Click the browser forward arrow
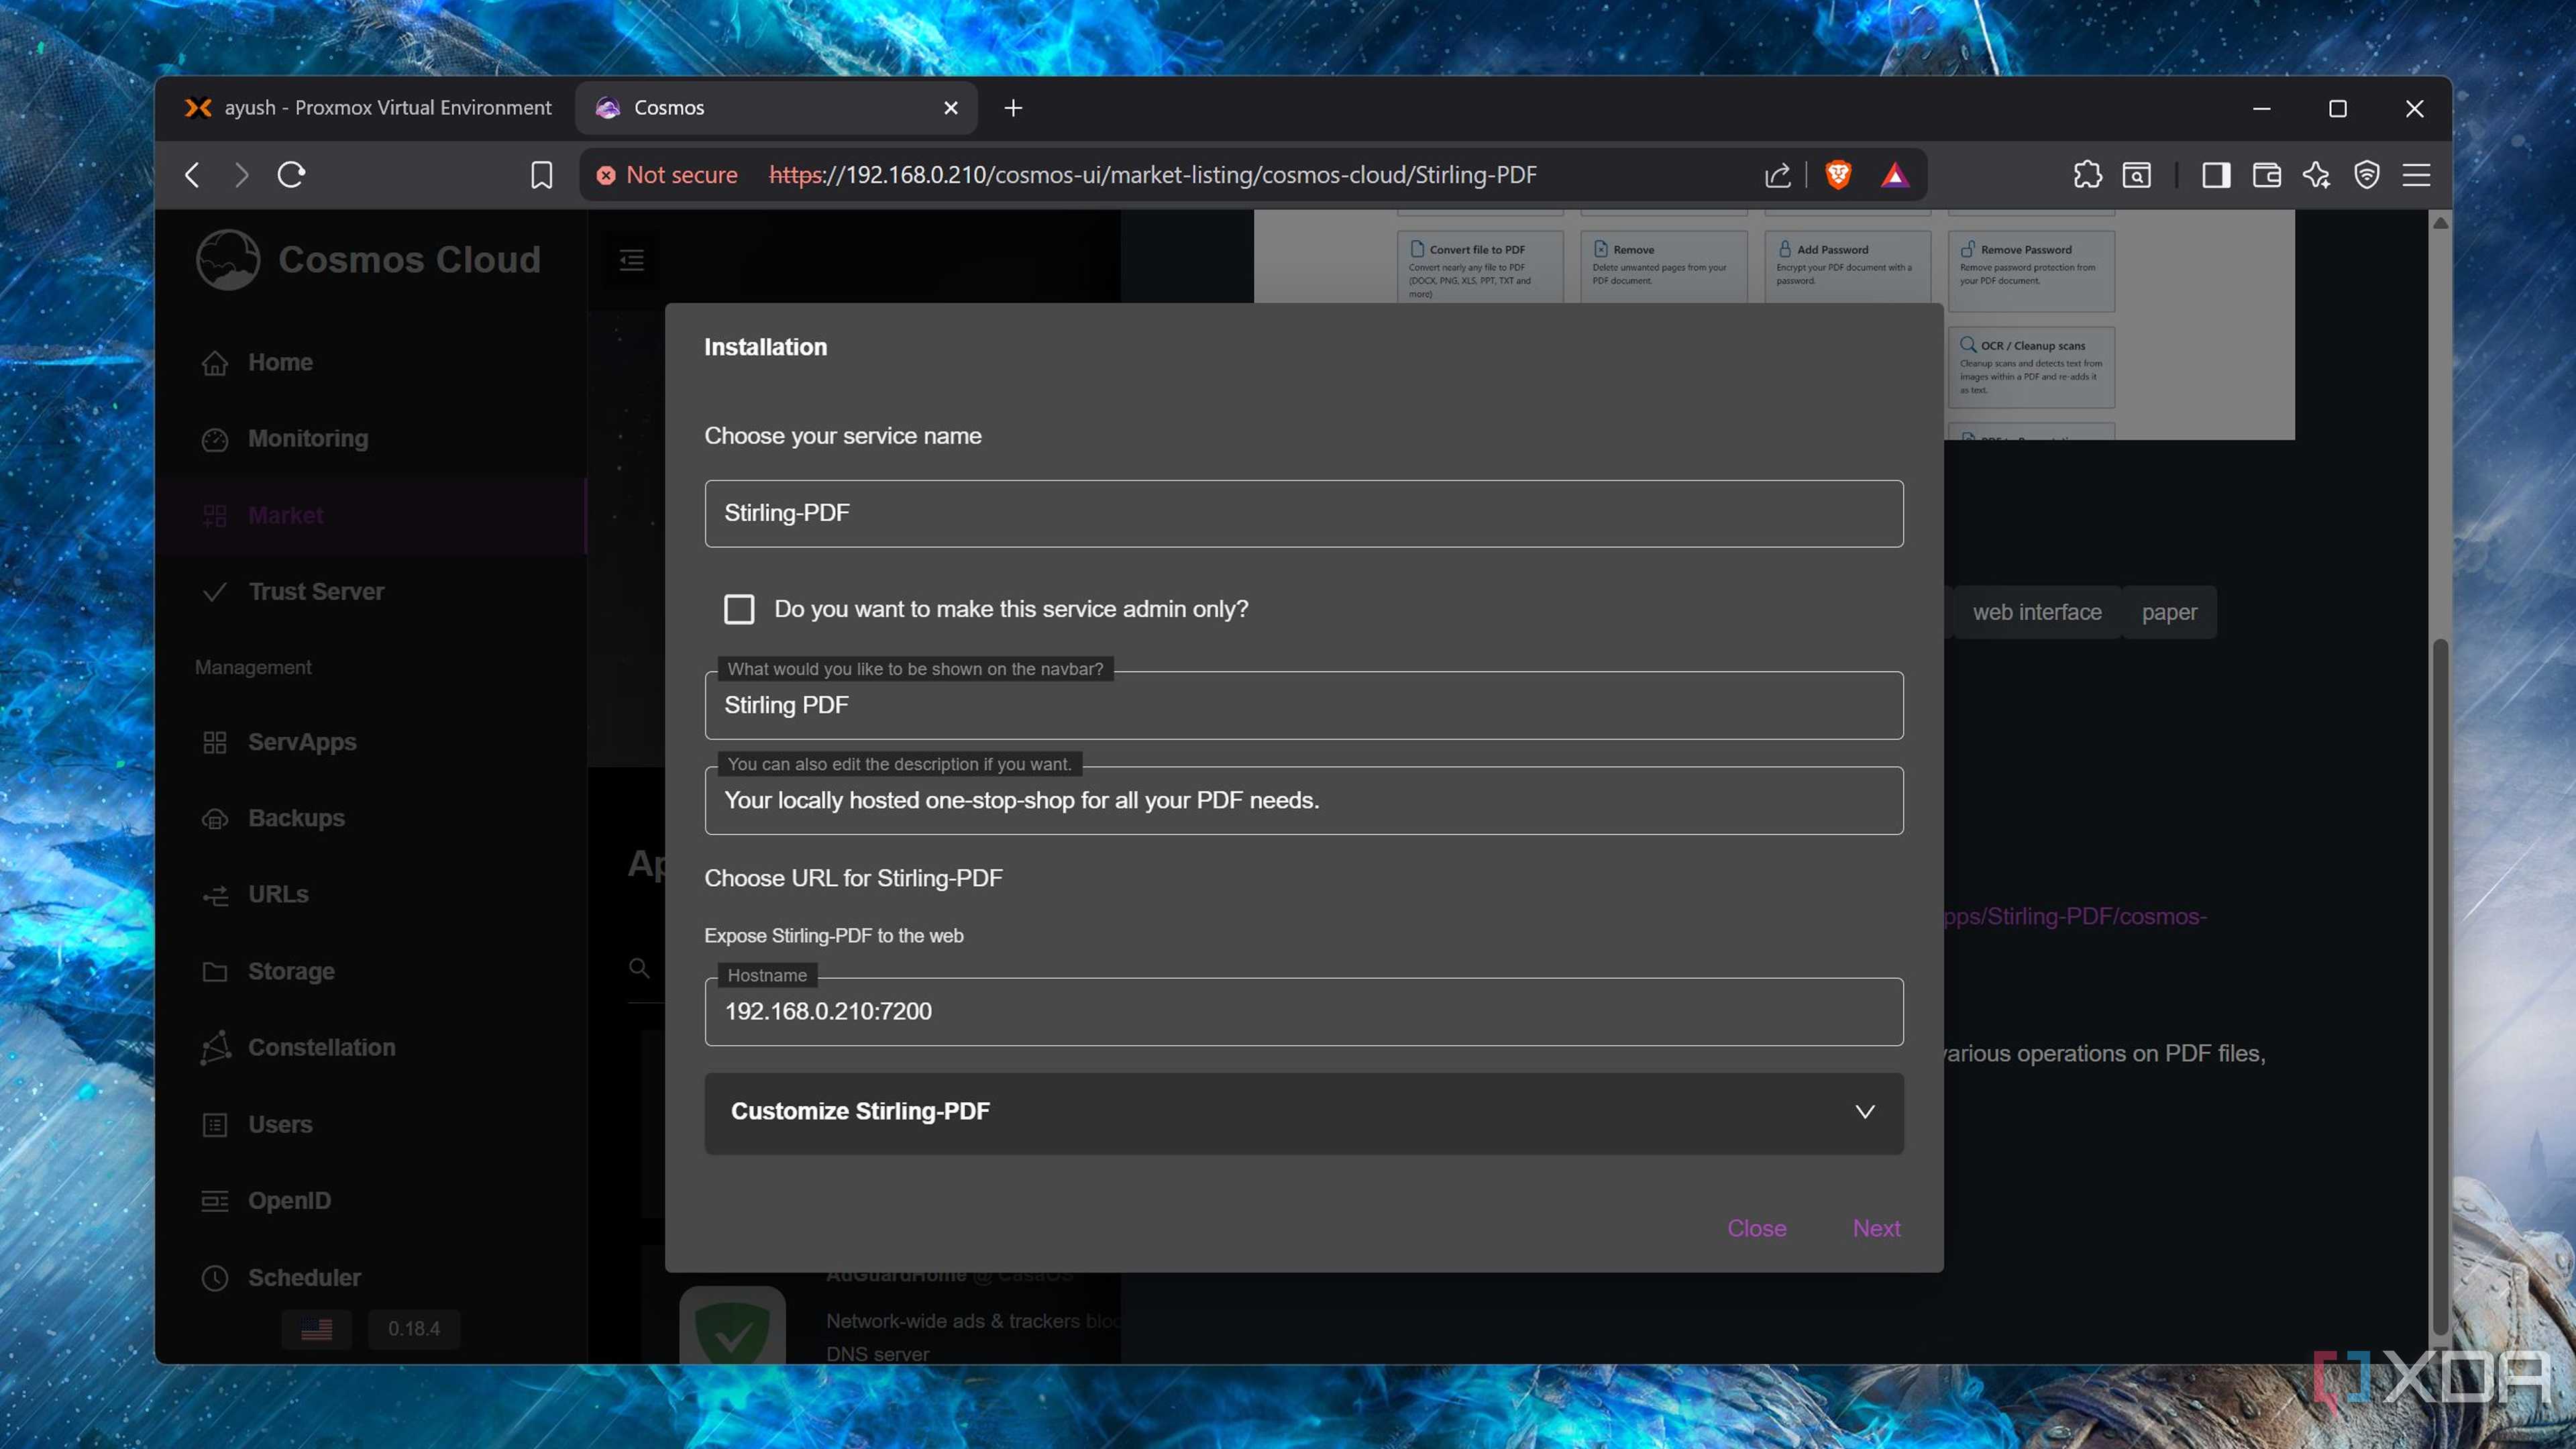Viewport: 2576px width, 1449px height. click(x=241, y=175)
